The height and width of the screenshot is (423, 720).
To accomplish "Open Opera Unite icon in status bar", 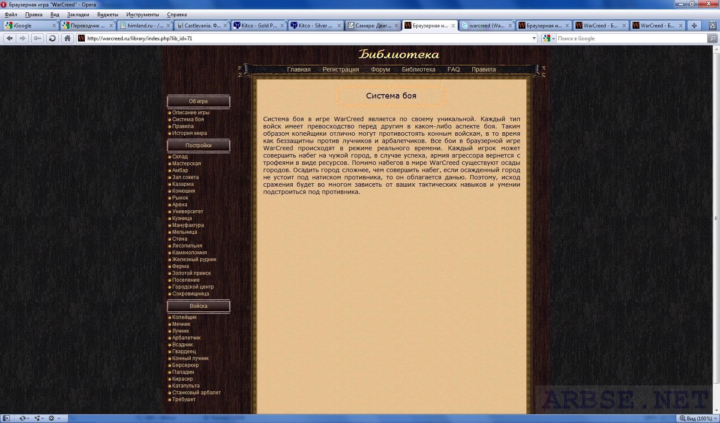I will 38,418.
